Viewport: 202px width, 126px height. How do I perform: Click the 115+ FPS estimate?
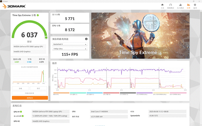[70, 55]
